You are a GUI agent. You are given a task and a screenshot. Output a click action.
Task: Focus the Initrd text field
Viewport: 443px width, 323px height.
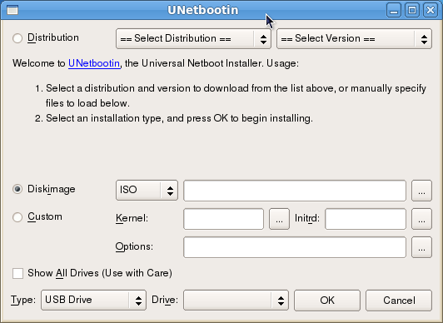[366, 219]
